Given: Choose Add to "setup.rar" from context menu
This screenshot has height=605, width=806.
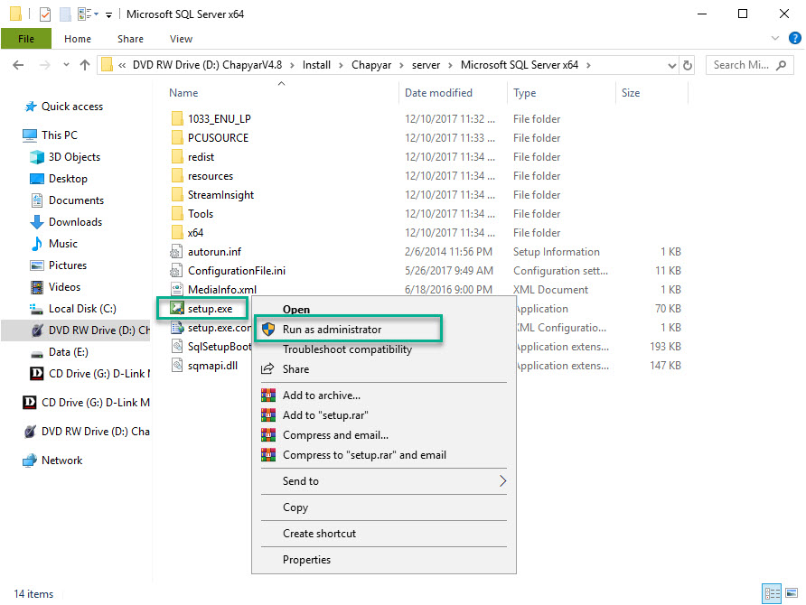Looking at the screenshot, I should click(384, 415).
